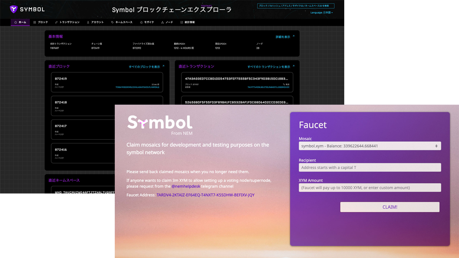The height and width of the screenshot is (258, 459).
Task: Switch to the 統計情報 tab
Action: click(x=188, y=22)
